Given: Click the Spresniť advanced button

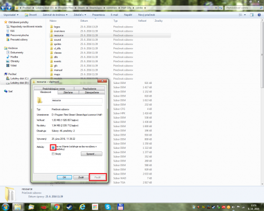Looking at the screenshot, I should click(x=91, y=154).
